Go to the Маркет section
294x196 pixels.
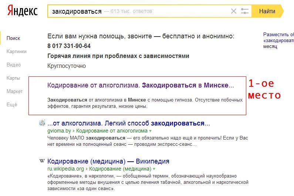(x=14, y=91)
